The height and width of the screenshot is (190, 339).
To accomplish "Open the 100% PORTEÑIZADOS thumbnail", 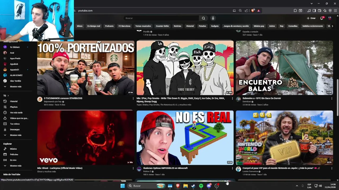I will (86, 68).
